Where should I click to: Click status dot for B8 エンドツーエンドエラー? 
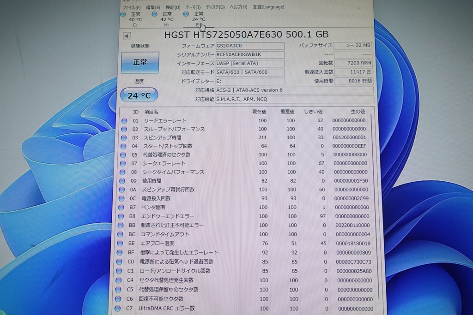(121, 216)
